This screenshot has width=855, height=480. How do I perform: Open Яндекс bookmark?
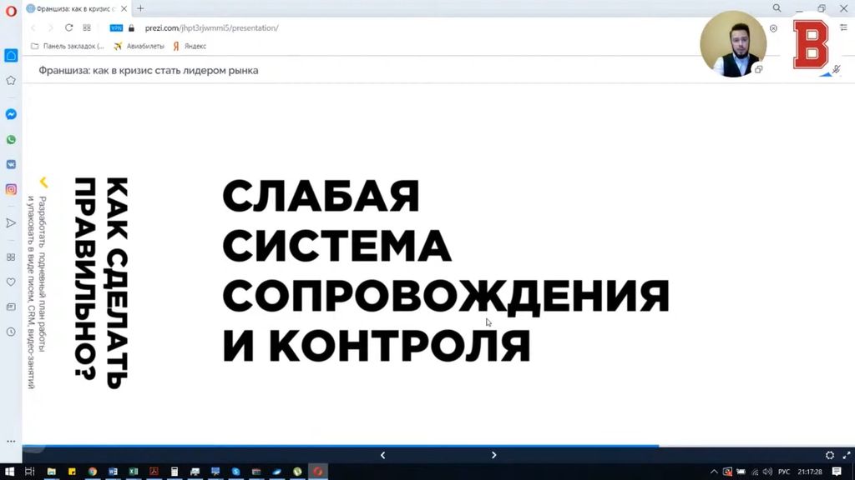point(190,47)
